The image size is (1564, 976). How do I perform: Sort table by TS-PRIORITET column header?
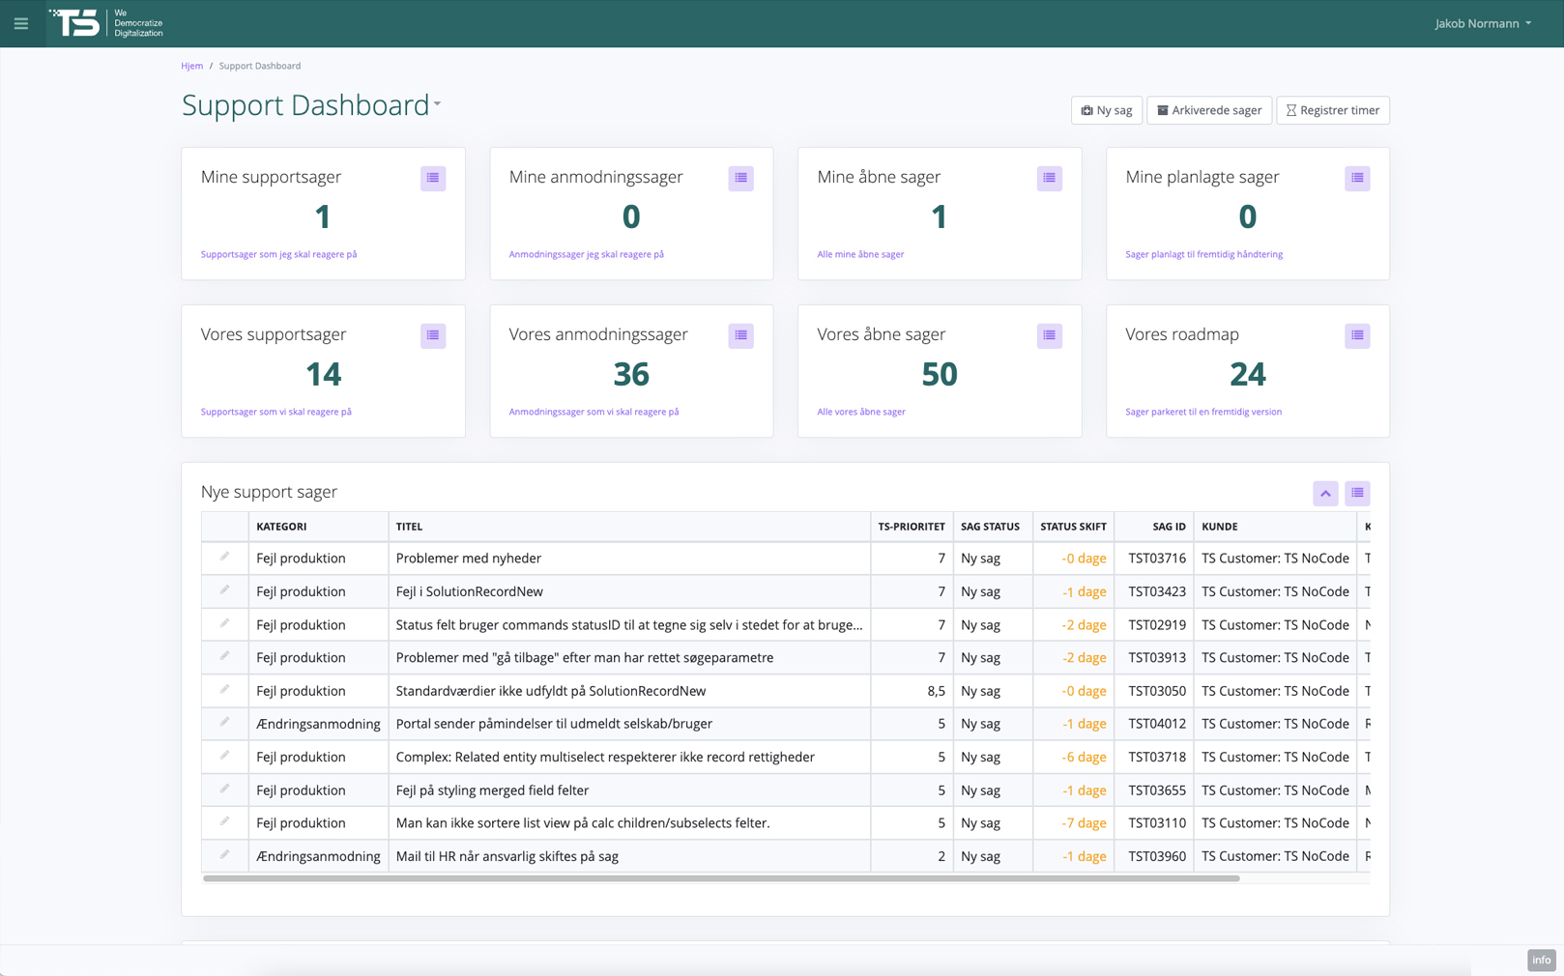(x=911, y=527)
